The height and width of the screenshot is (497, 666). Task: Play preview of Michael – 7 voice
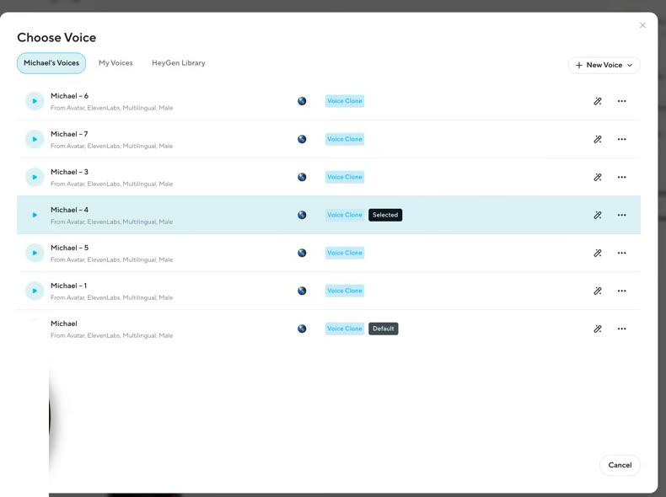coord(35,139)
